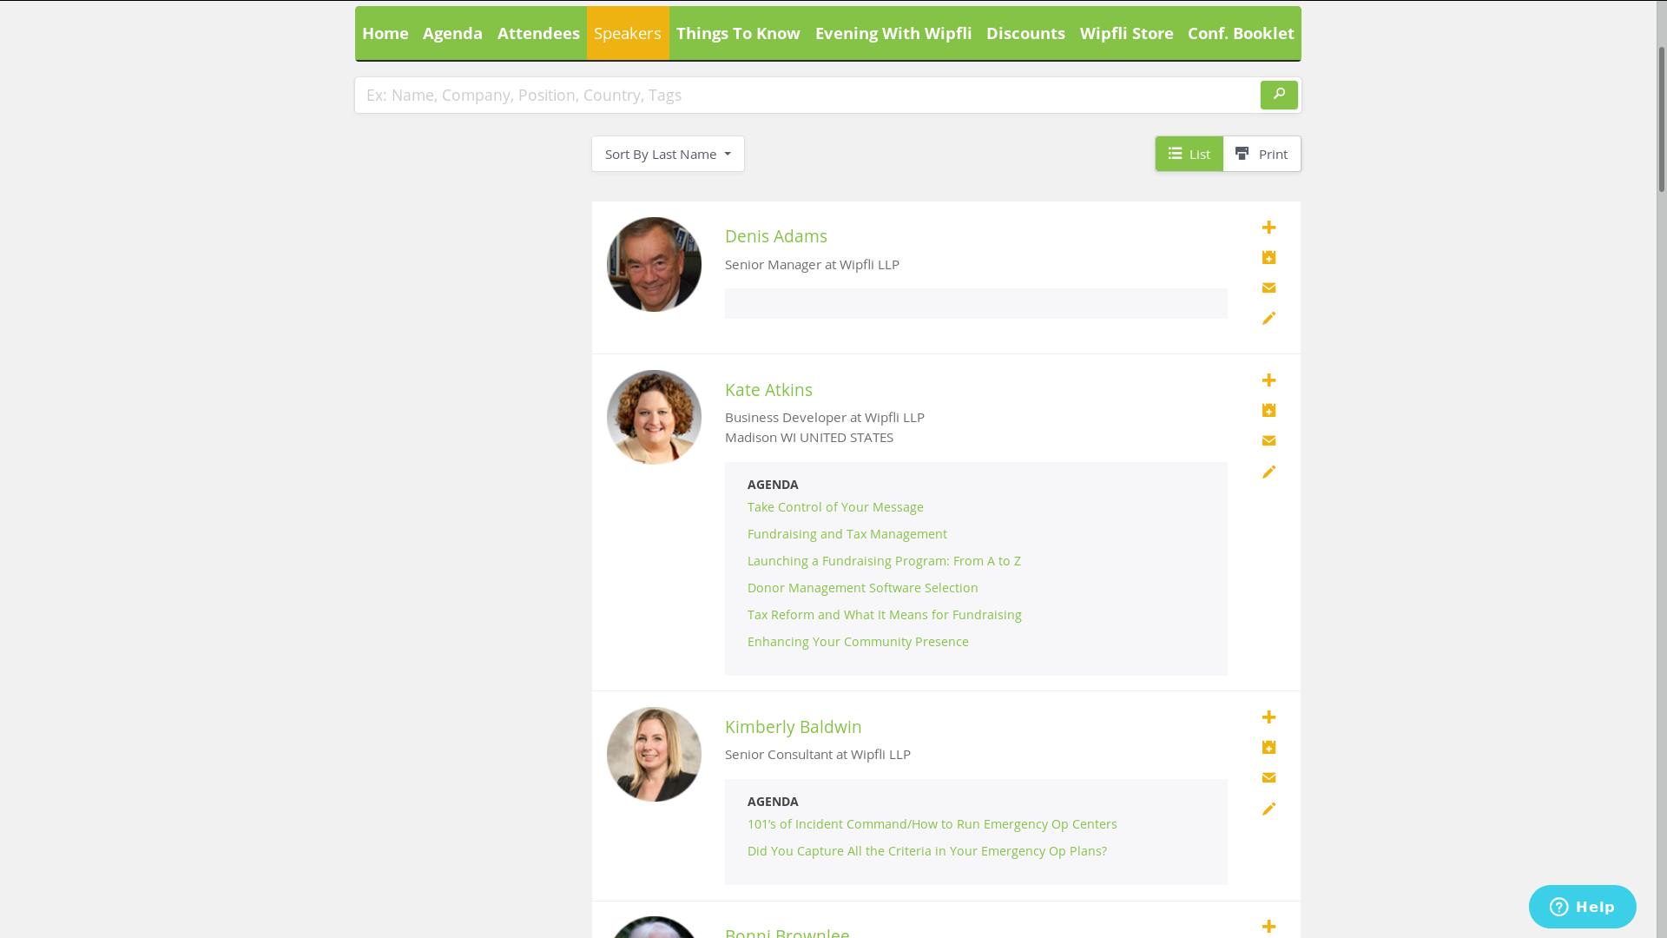Open Denis Adams profile link
Image resolution: width=1667 pixels, height=938 pixels.
(x=775, y=236)
